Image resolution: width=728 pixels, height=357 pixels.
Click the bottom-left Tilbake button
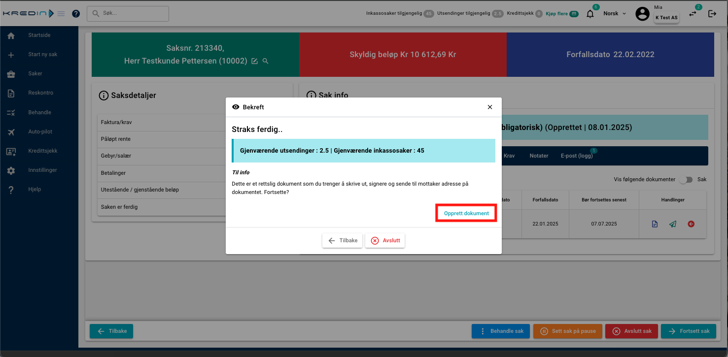pos(111,331)
